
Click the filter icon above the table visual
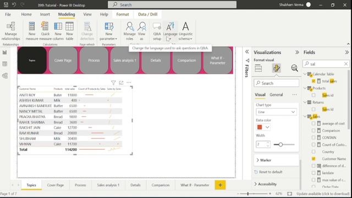click(x=113, y=82)
